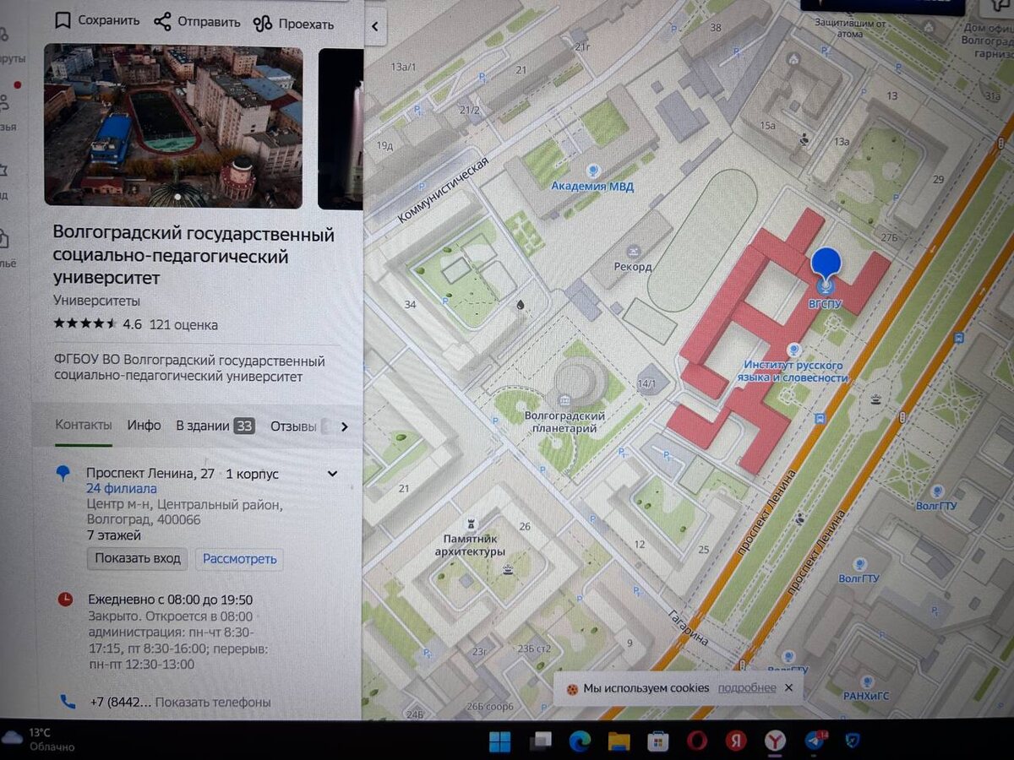Click the blue address pin icon in panel
The height and width of the screenshot is (760, 1014).
coord(63,474)
